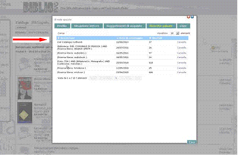Click the blue icon beside red close icon
Screen dimensions: 238x155
click(192, 17)
